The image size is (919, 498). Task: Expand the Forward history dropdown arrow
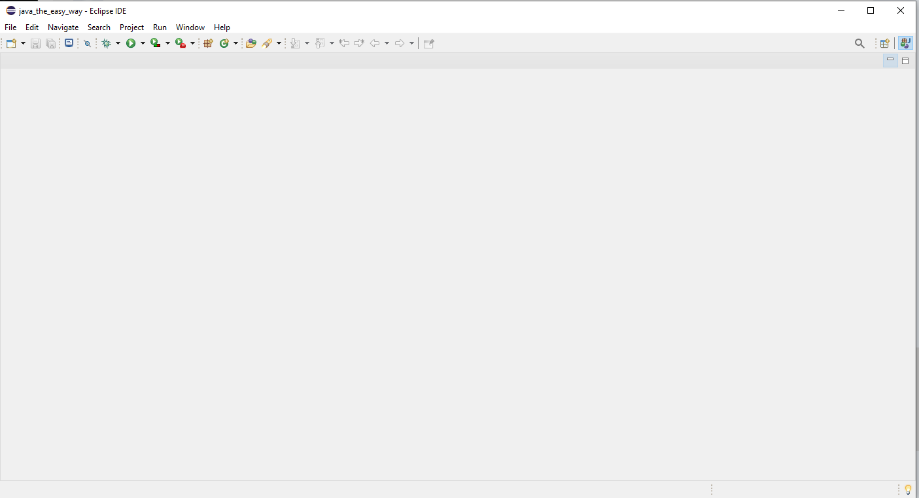pos(411,43)
